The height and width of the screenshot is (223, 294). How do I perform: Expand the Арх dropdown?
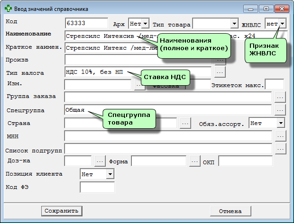click(x=145, y=24)
